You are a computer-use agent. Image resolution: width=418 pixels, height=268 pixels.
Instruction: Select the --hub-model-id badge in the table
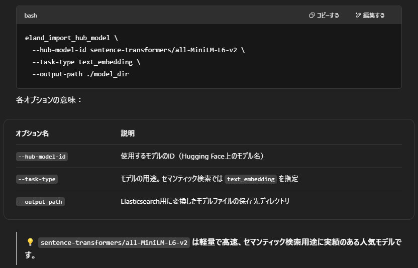point(42,157)
